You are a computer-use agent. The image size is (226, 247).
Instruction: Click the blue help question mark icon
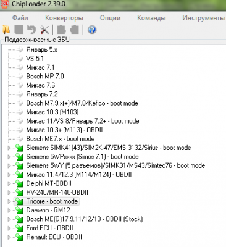pyautogui.click(x=92, y=30)
